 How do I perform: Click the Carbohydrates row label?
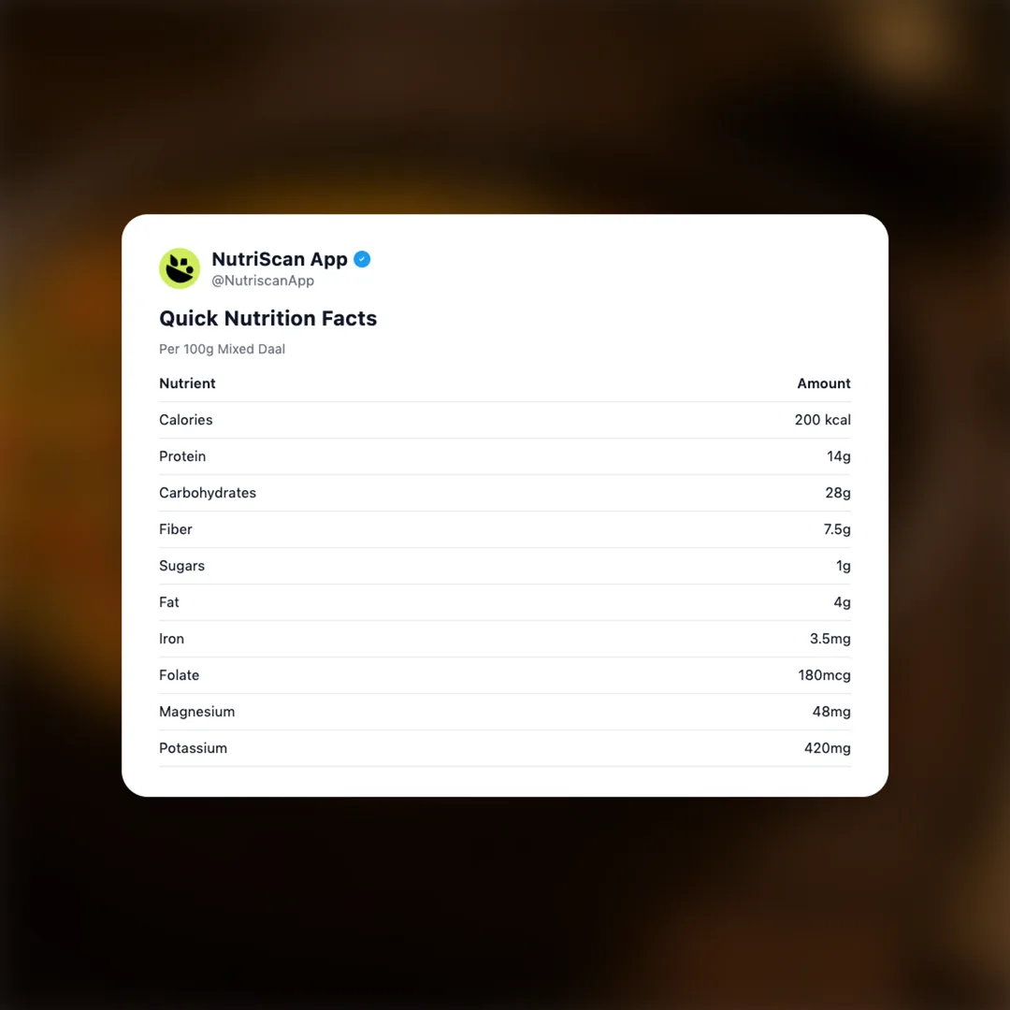[x=207, y=493]
